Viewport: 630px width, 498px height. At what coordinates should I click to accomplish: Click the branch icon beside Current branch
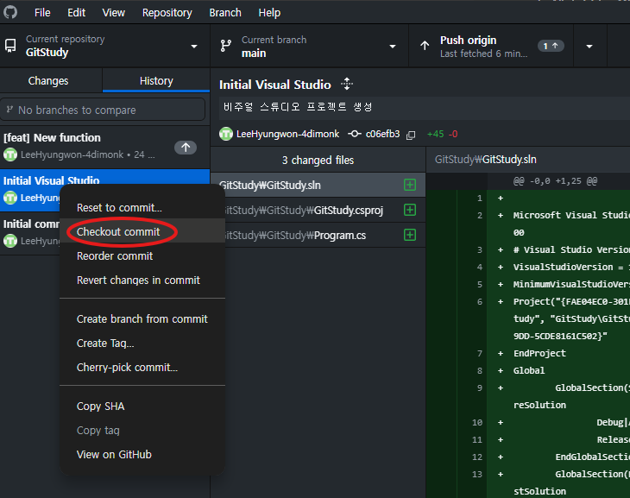(x=226, y=46)
